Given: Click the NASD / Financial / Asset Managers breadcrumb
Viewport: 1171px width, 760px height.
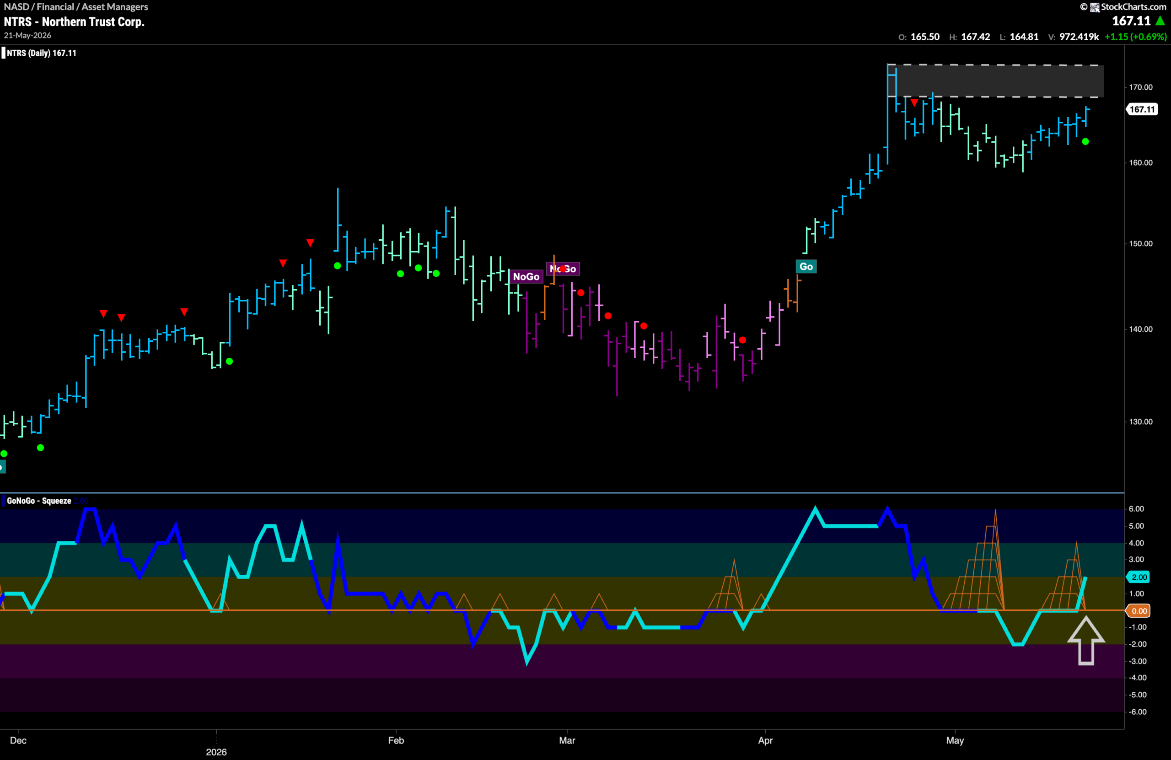Looking at the screenshot, I should pos(76,6).
